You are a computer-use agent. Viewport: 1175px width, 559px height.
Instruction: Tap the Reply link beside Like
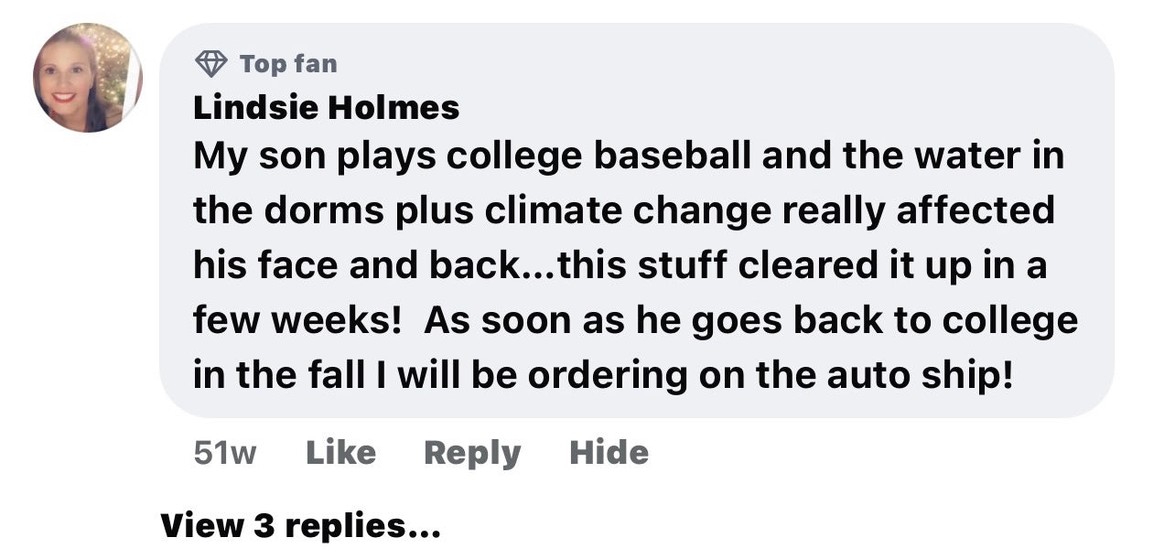click(x=472, y=453)
